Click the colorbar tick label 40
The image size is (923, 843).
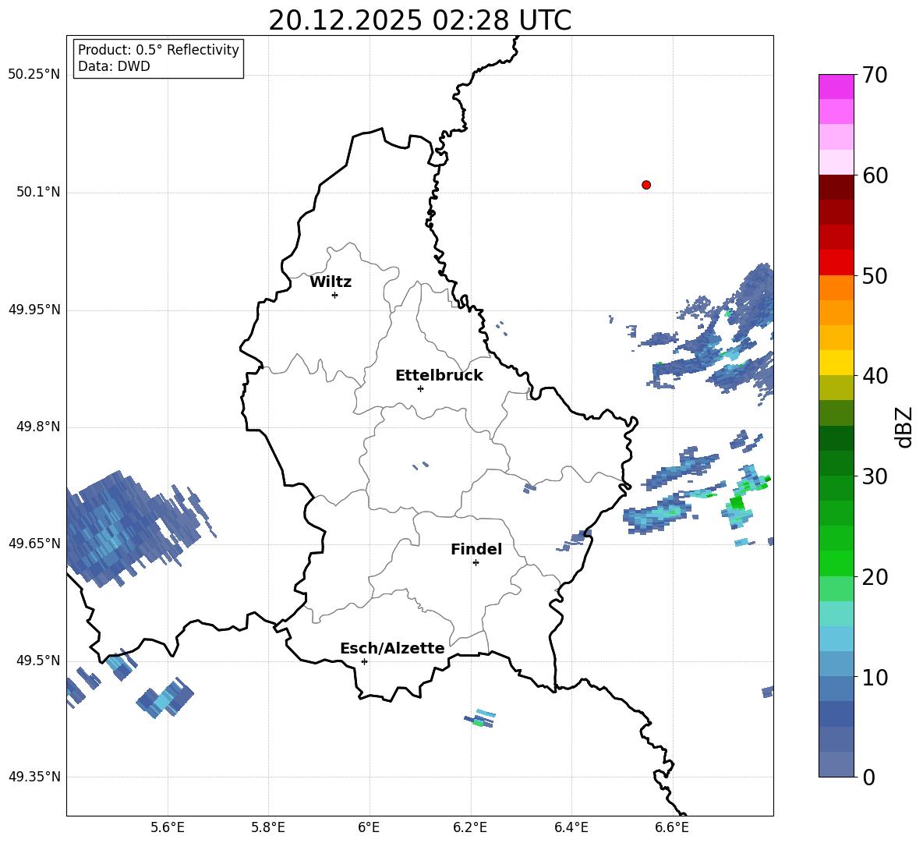click(x=875, y=376)
